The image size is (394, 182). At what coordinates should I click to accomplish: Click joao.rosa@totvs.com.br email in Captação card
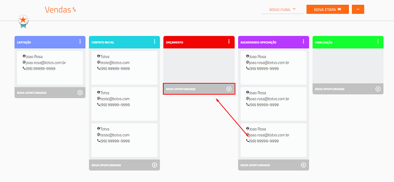[x=46, y=62]
